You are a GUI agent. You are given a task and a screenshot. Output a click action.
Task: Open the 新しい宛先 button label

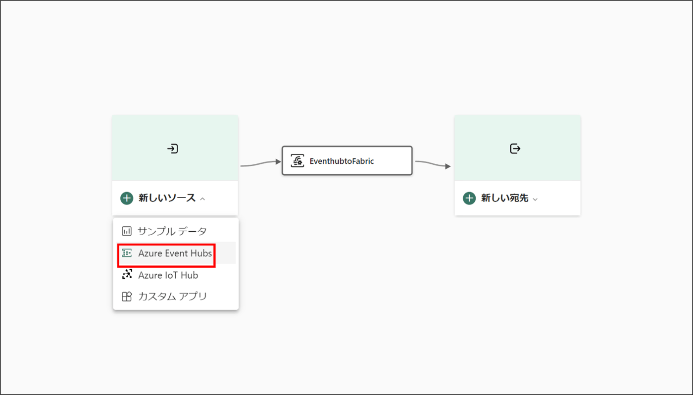point(505,198)
